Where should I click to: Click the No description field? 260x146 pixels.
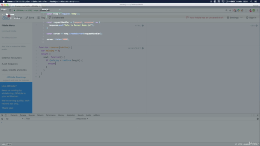(16, 37)
